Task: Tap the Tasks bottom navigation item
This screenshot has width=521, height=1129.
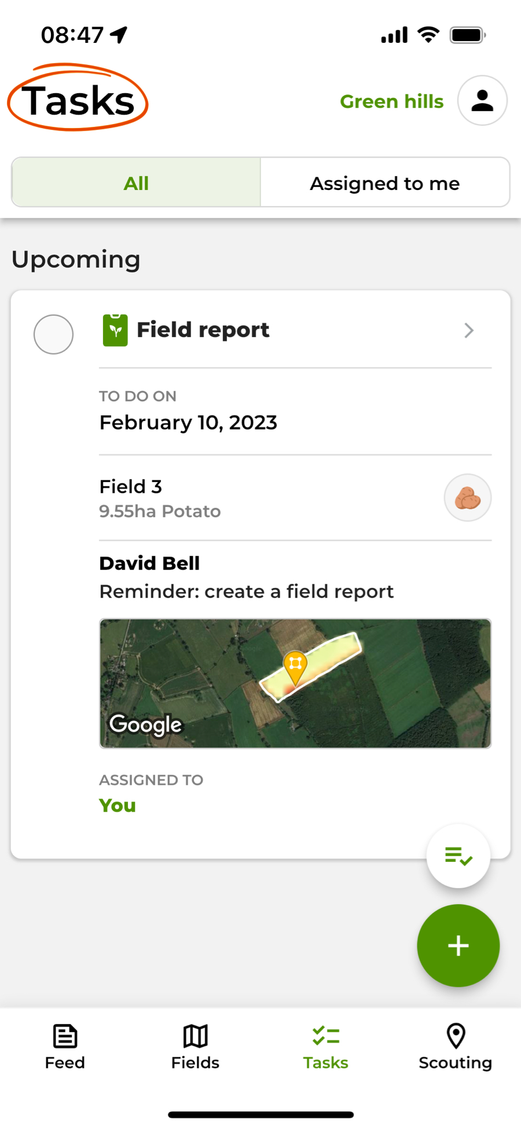Action: tap(325, 1046)
